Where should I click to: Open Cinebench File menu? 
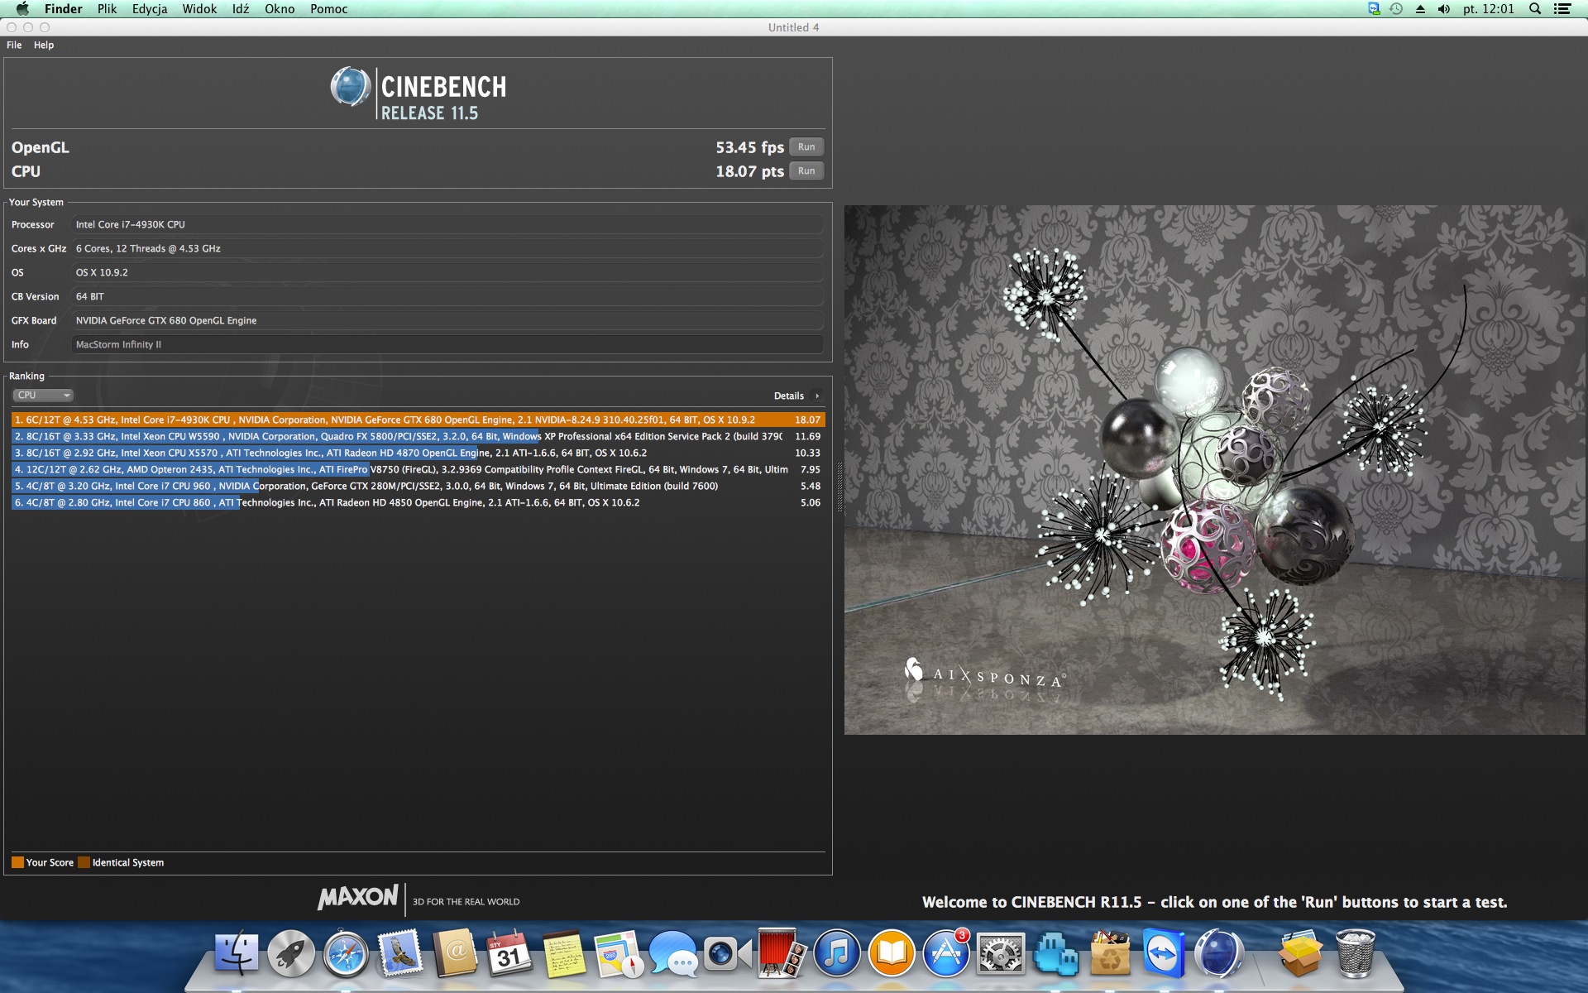pyautogui.click(x=14, y=46)
